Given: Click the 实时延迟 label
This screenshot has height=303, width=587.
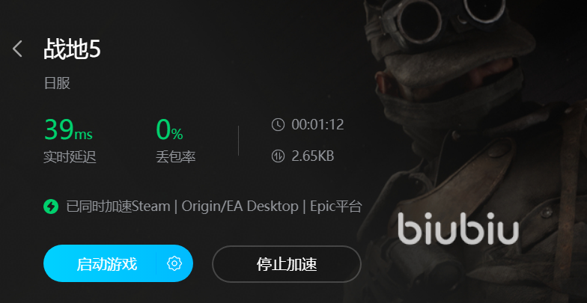Looking at the screenshot, I should click(x=70, y=157).
